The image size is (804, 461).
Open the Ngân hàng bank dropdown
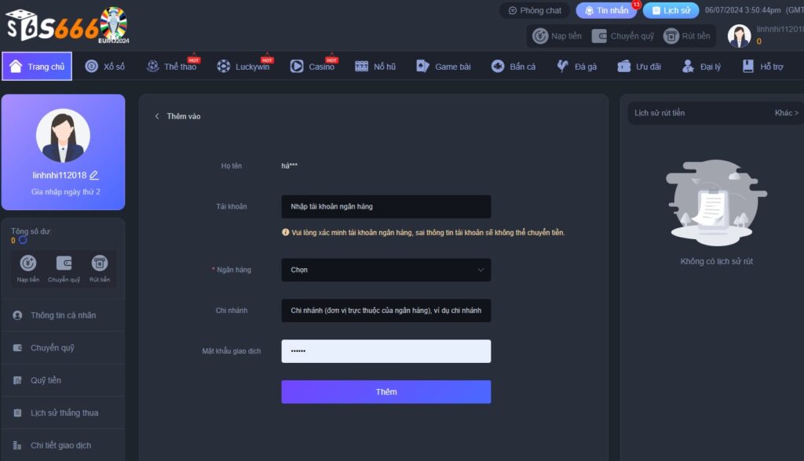[386, 270]
